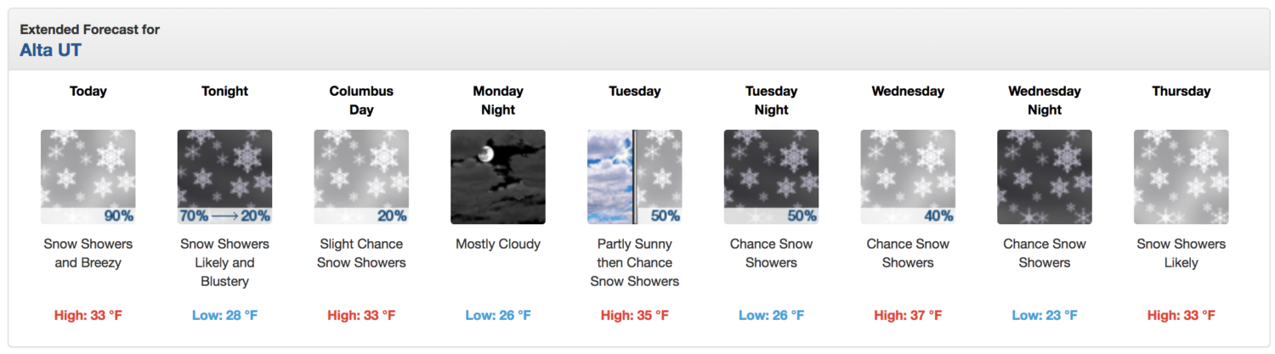The height and width of the screenshot is (354, 1275).
Task: Click Tuesday Night snow icon showing 50%
Action: pyautogui.click(x=772, y=177)
